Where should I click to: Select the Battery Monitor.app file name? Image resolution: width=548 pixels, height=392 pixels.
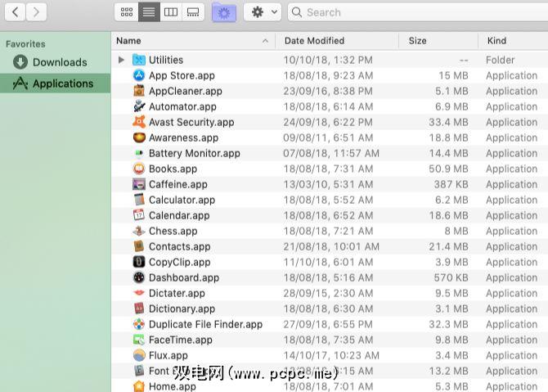point(195,153)
